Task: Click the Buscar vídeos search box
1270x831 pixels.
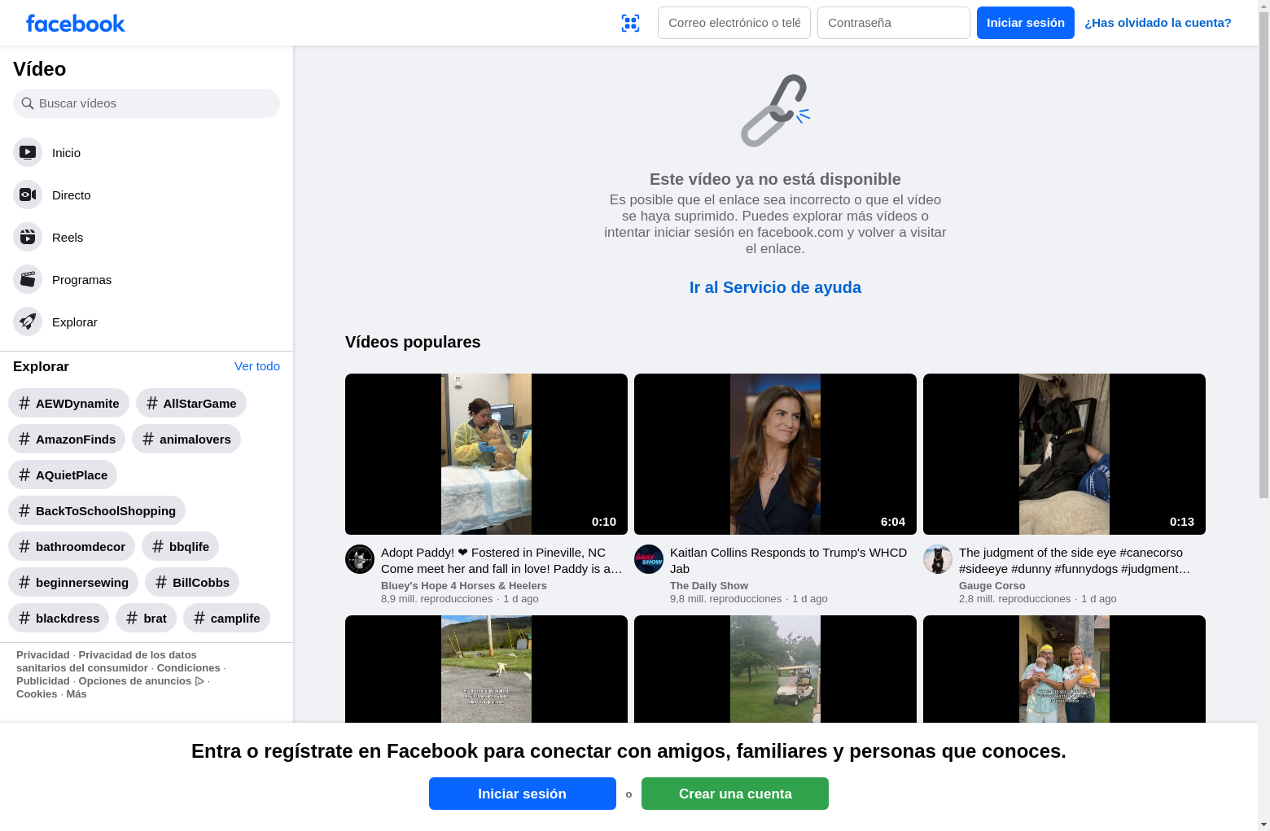Action: pyautogui.click(x=147, y=103)
